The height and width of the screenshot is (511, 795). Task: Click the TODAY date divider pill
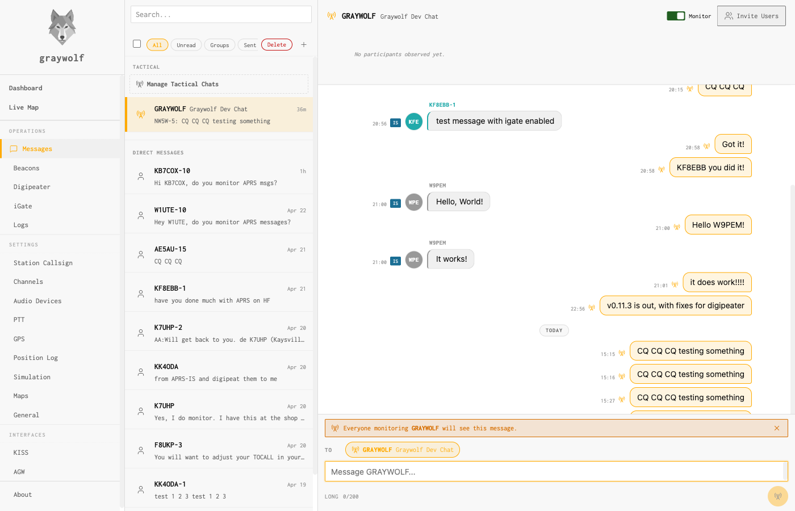point(554,330)
